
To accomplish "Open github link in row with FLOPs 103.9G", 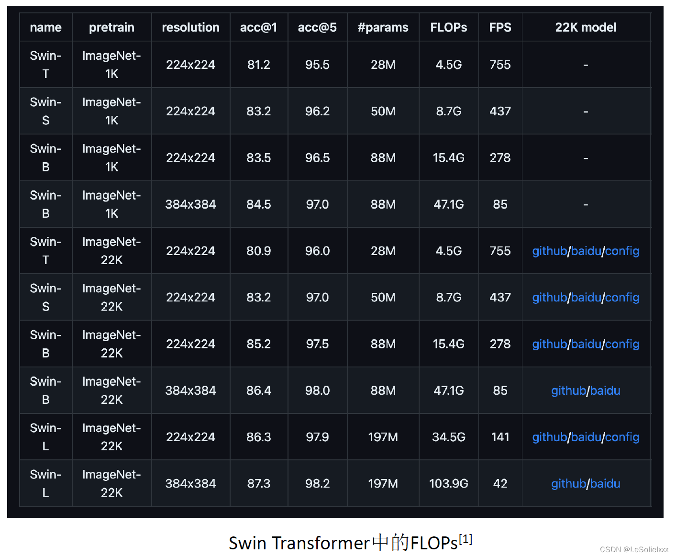I will tap(568, 484).
